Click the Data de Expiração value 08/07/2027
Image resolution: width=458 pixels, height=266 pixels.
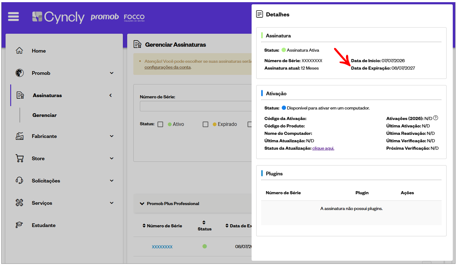[x=403, y=68]
